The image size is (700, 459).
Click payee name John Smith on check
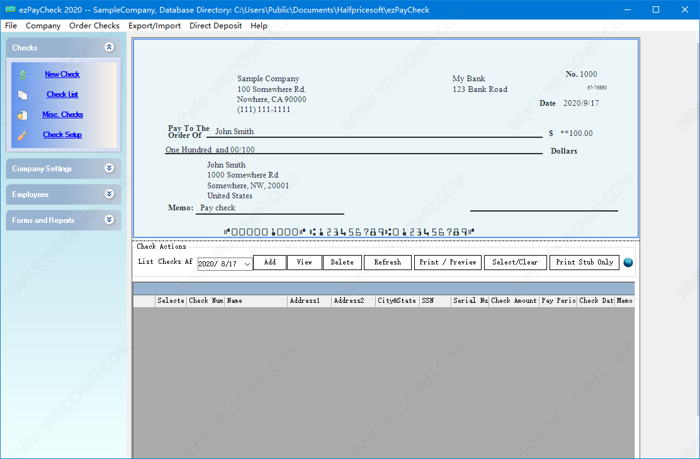(234, 131)
